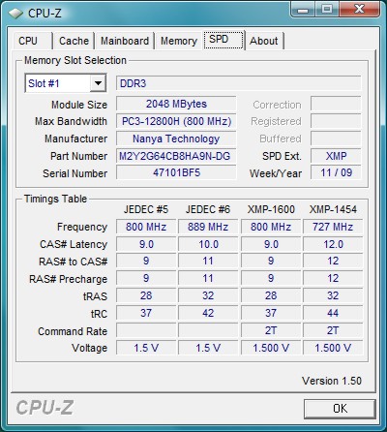Viewport: 387px width, 432px height.
Task: Open the Slot #1 dropdown arrow
Action: [x=98, y=83]
